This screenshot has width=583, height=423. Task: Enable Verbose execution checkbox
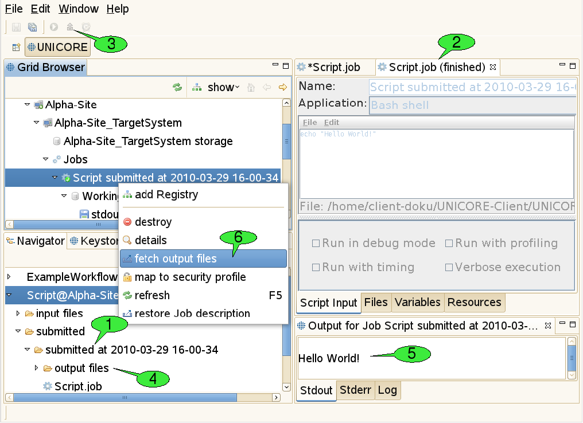point(449,268)
